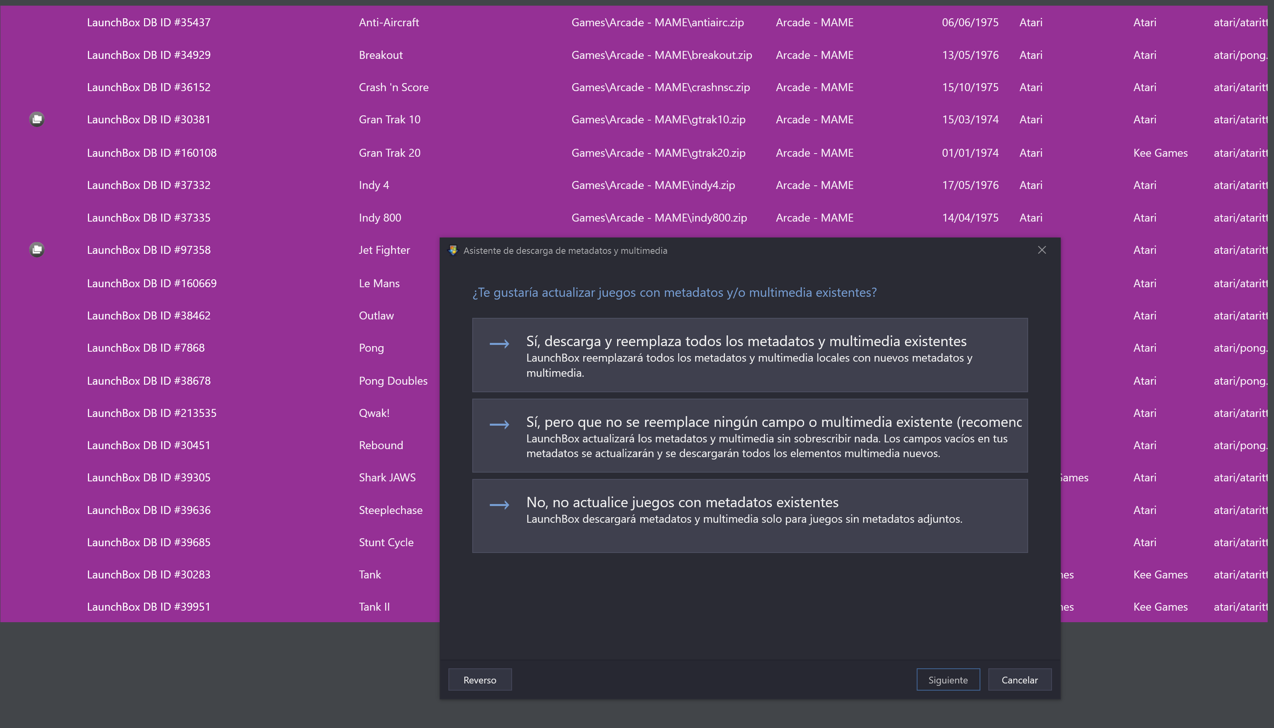Click the path Games\Arcade - MAME\crashnsc.zip
1274x728 pixels.
(x=660, y=87)
